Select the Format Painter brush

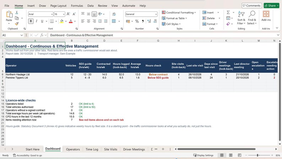pos(17,24)
